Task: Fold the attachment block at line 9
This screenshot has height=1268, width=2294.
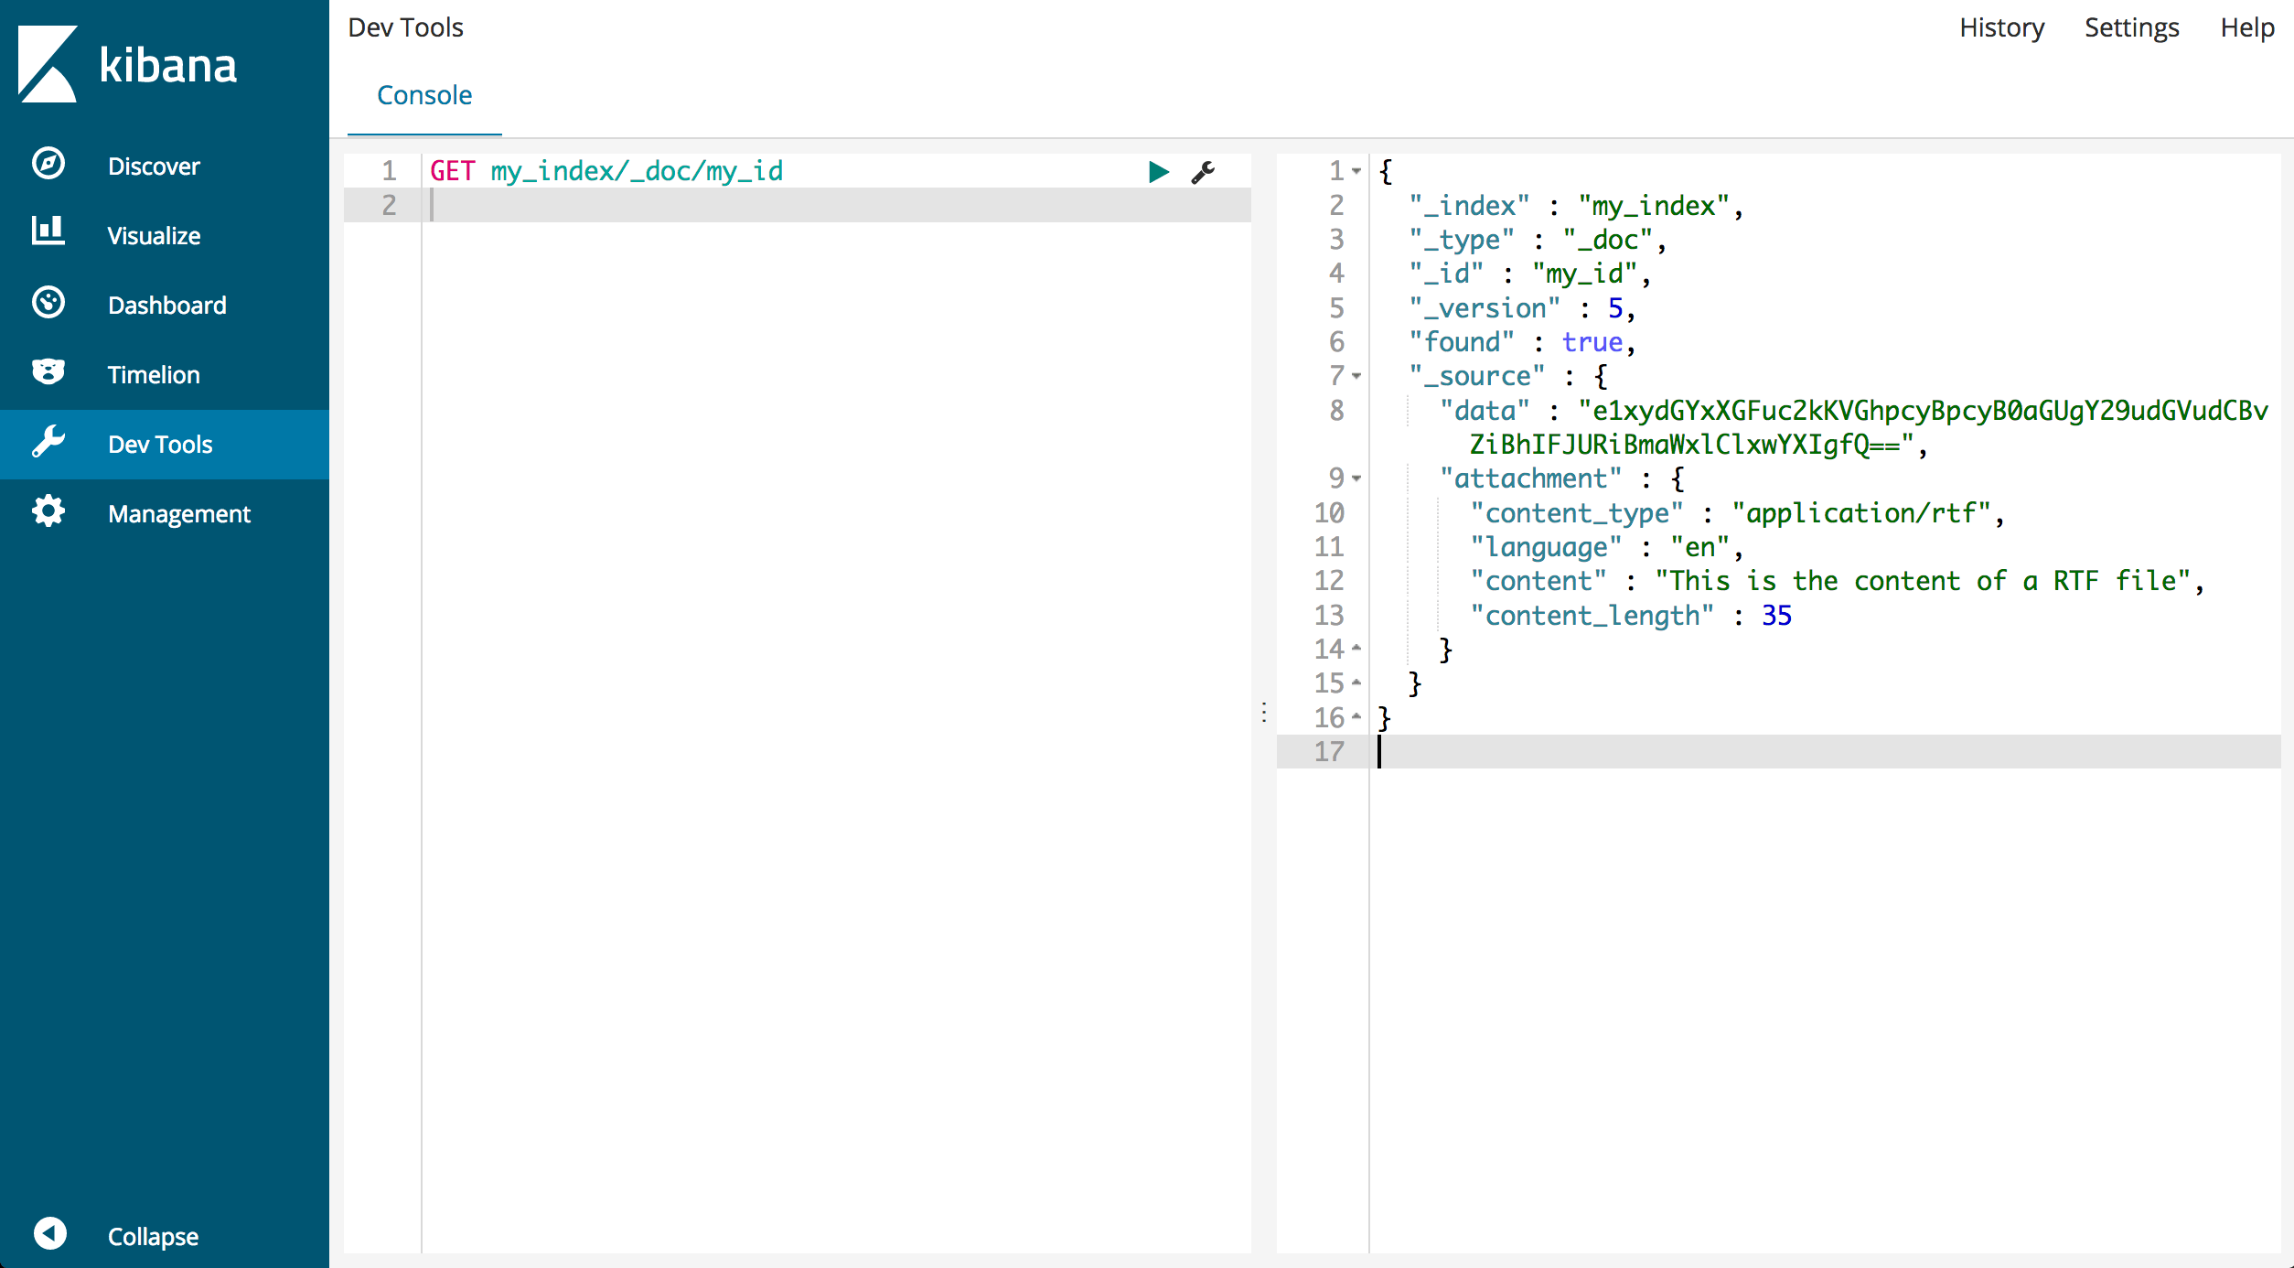Action: click(1356, 478)
